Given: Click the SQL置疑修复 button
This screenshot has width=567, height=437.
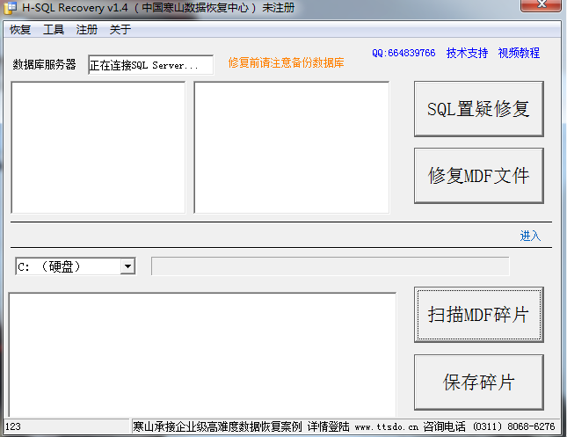Looking at the screenshot, I should click(x=479, y=109).
